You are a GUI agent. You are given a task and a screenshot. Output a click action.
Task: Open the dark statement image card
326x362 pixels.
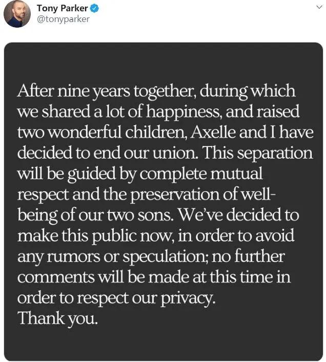click(164, 202)
